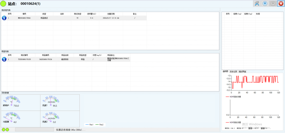Image resolution: width=285 pixels, height=133 pixels.
Task: Open the wrench and hammer settings tool
Action: pyautogui.click(x=257, y=4)
